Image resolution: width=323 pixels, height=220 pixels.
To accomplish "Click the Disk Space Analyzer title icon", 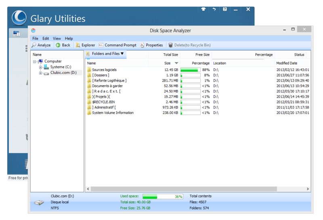I will 34,31.
